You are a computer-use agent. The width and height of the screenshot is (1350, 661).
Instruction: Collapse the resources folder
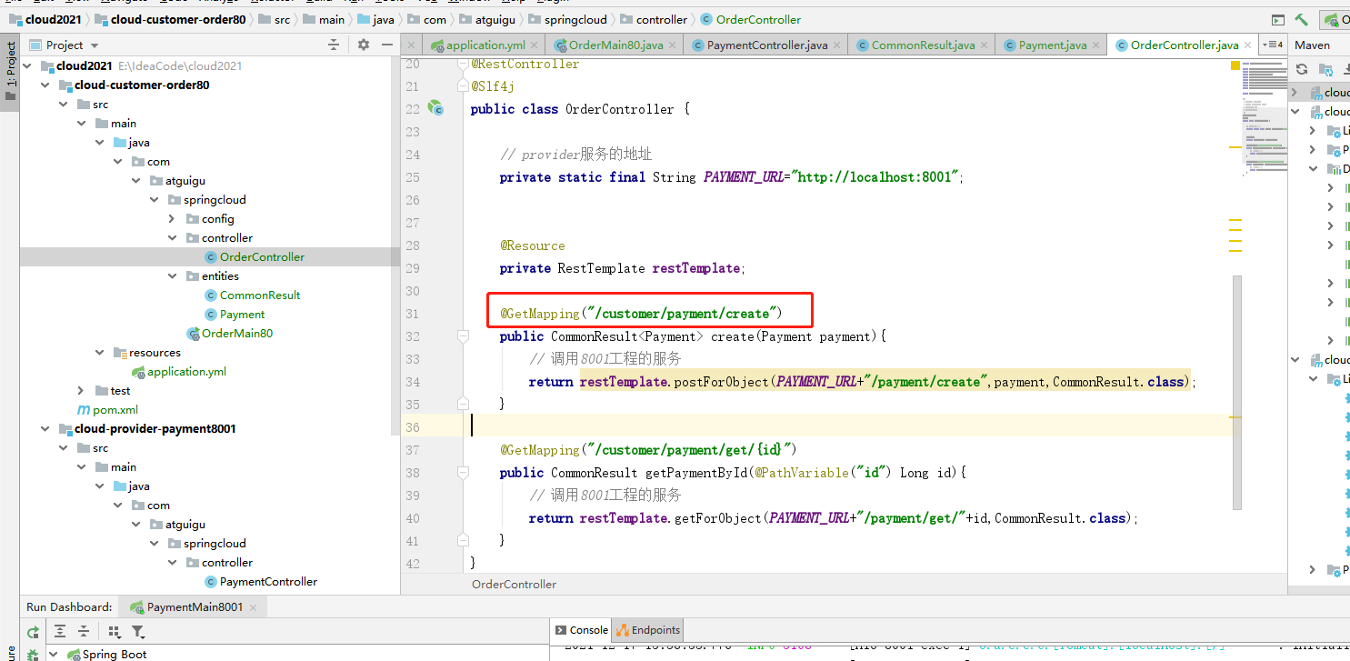click(100, 353)
